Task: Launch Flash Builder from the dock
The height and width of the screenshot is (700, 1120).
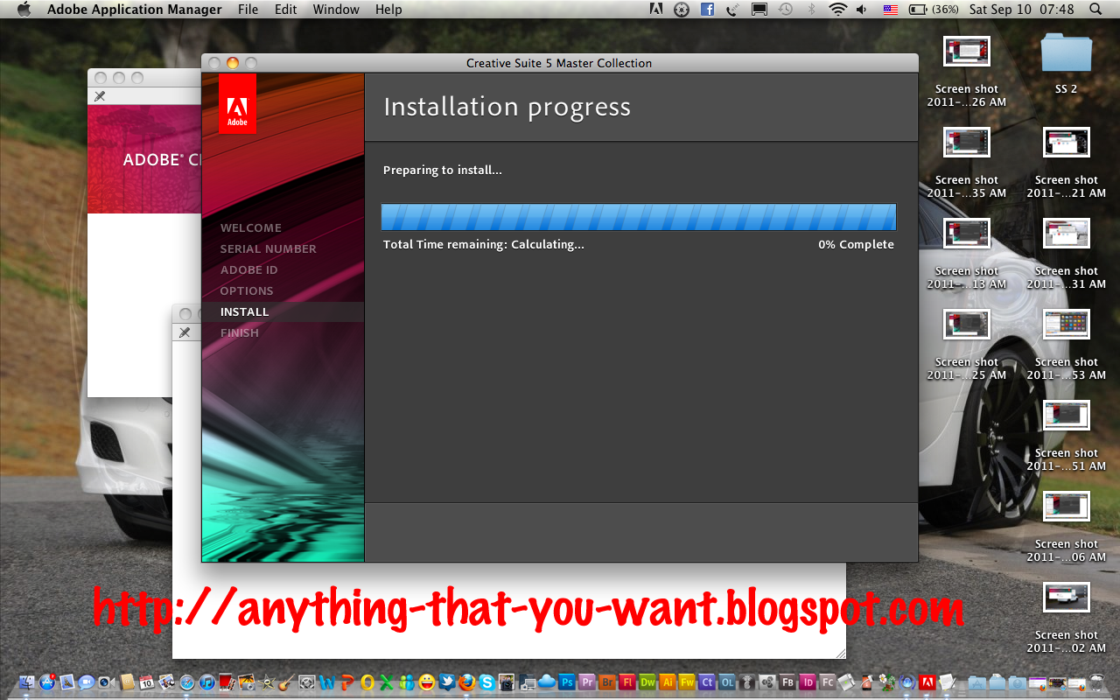Action: 787,682
